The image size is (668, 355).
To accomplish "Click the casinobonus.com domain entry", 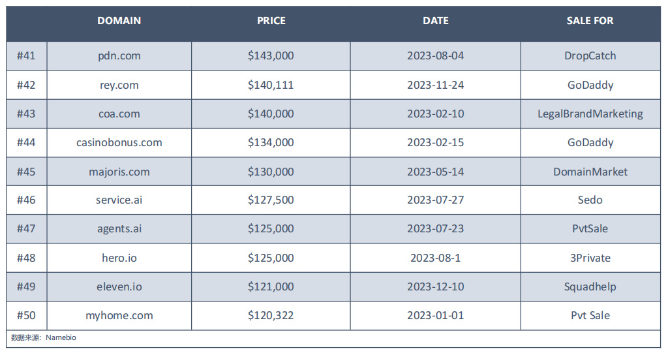I will (119, 142).
